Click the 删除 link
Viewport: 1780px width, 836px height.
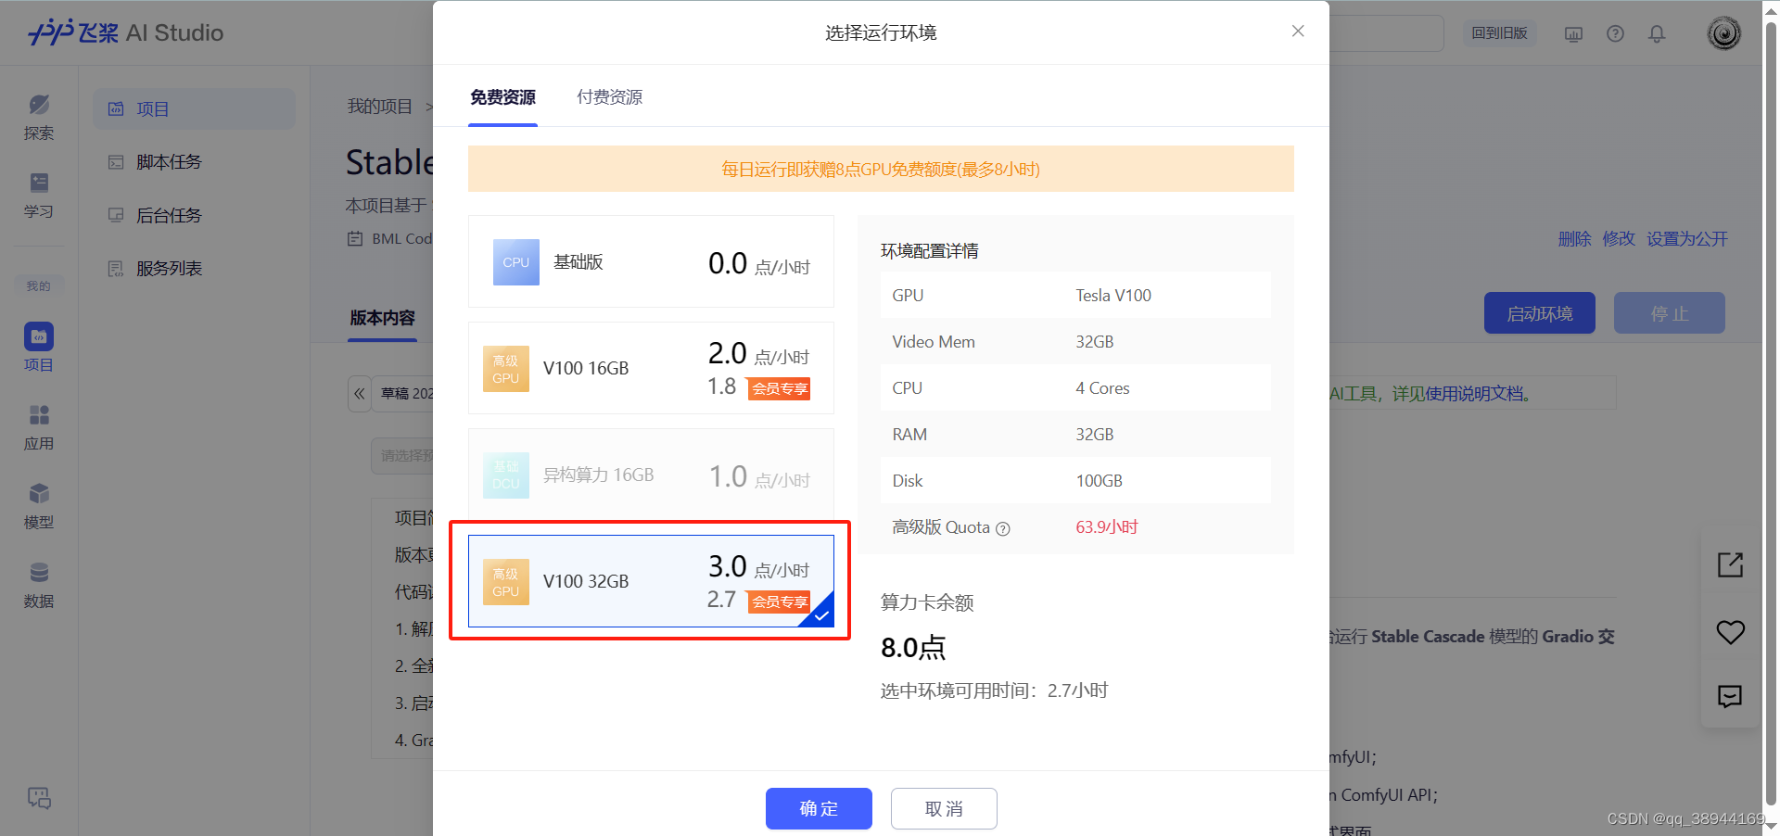[1574, 239]
